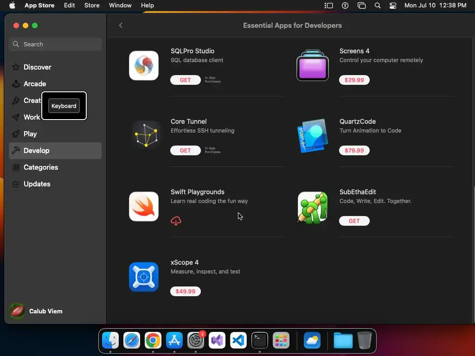The height and width of the screenshot is (356, 475).
Task: Open the Help menu
Action: coord(147,6)
